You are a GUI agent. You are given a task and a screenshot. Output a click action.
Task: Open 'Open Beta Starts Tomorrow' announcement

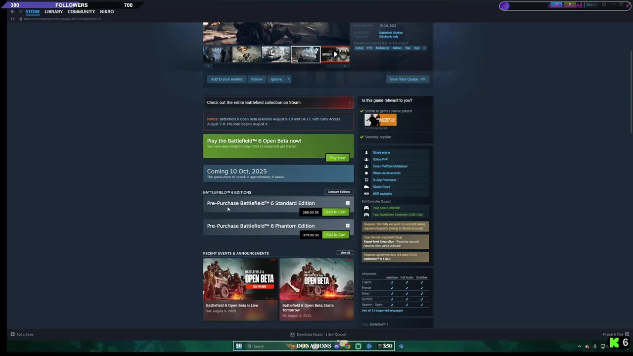point(316,289)
